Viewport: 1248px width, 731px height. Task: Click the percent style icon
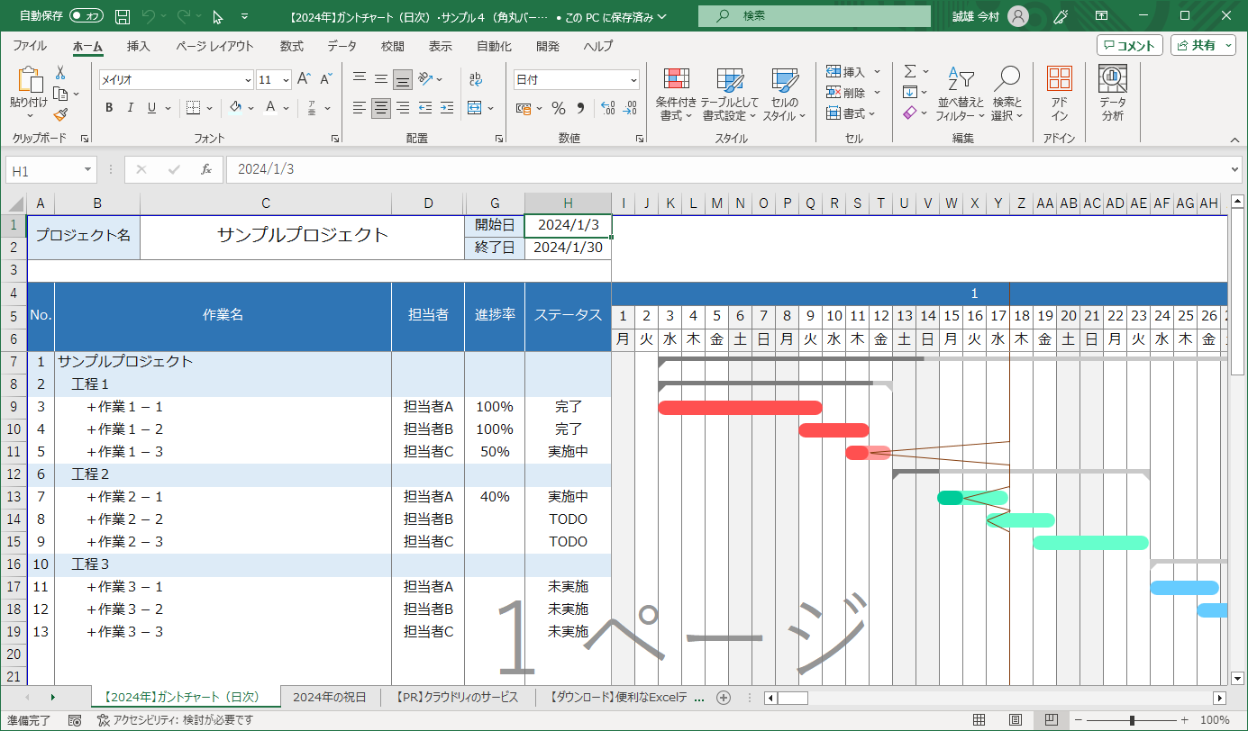coord(559,108)
